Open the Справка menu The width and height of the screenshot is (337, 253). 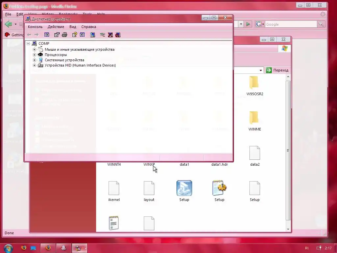click(89, 27)
